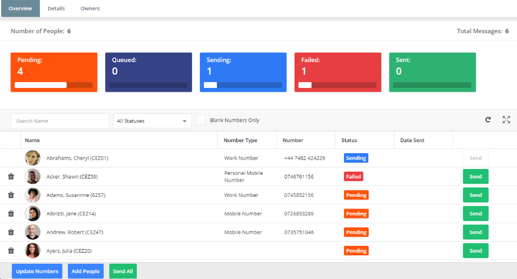This screenshot has height=279, width=517.
Task: Remove Albrizzi, Jane with the trash icon
Action: pyautogui.click(x=11, y=214)
